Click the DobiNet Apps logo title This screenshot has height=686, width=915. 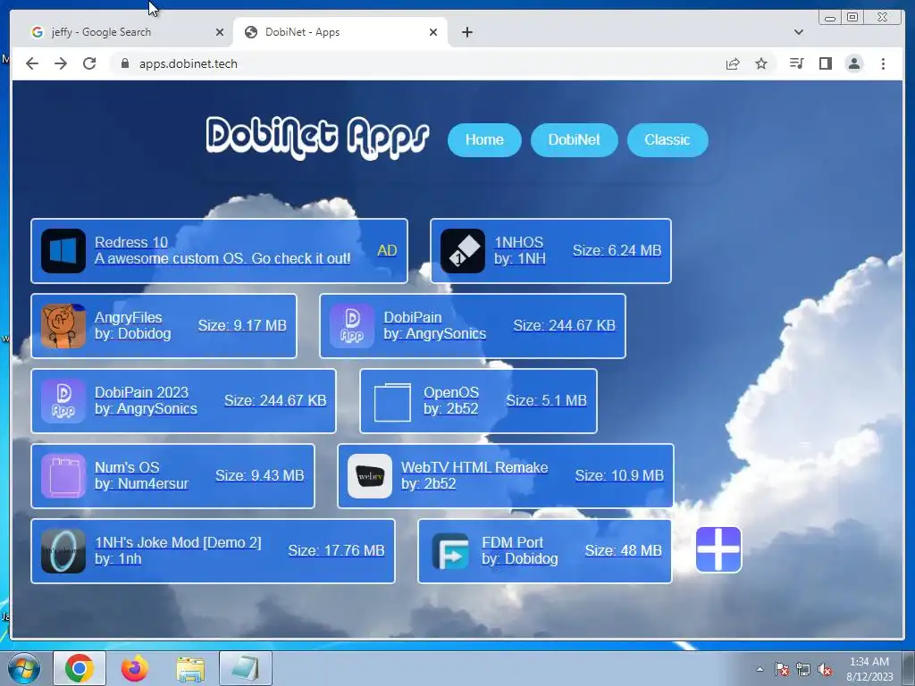point(317,138)
